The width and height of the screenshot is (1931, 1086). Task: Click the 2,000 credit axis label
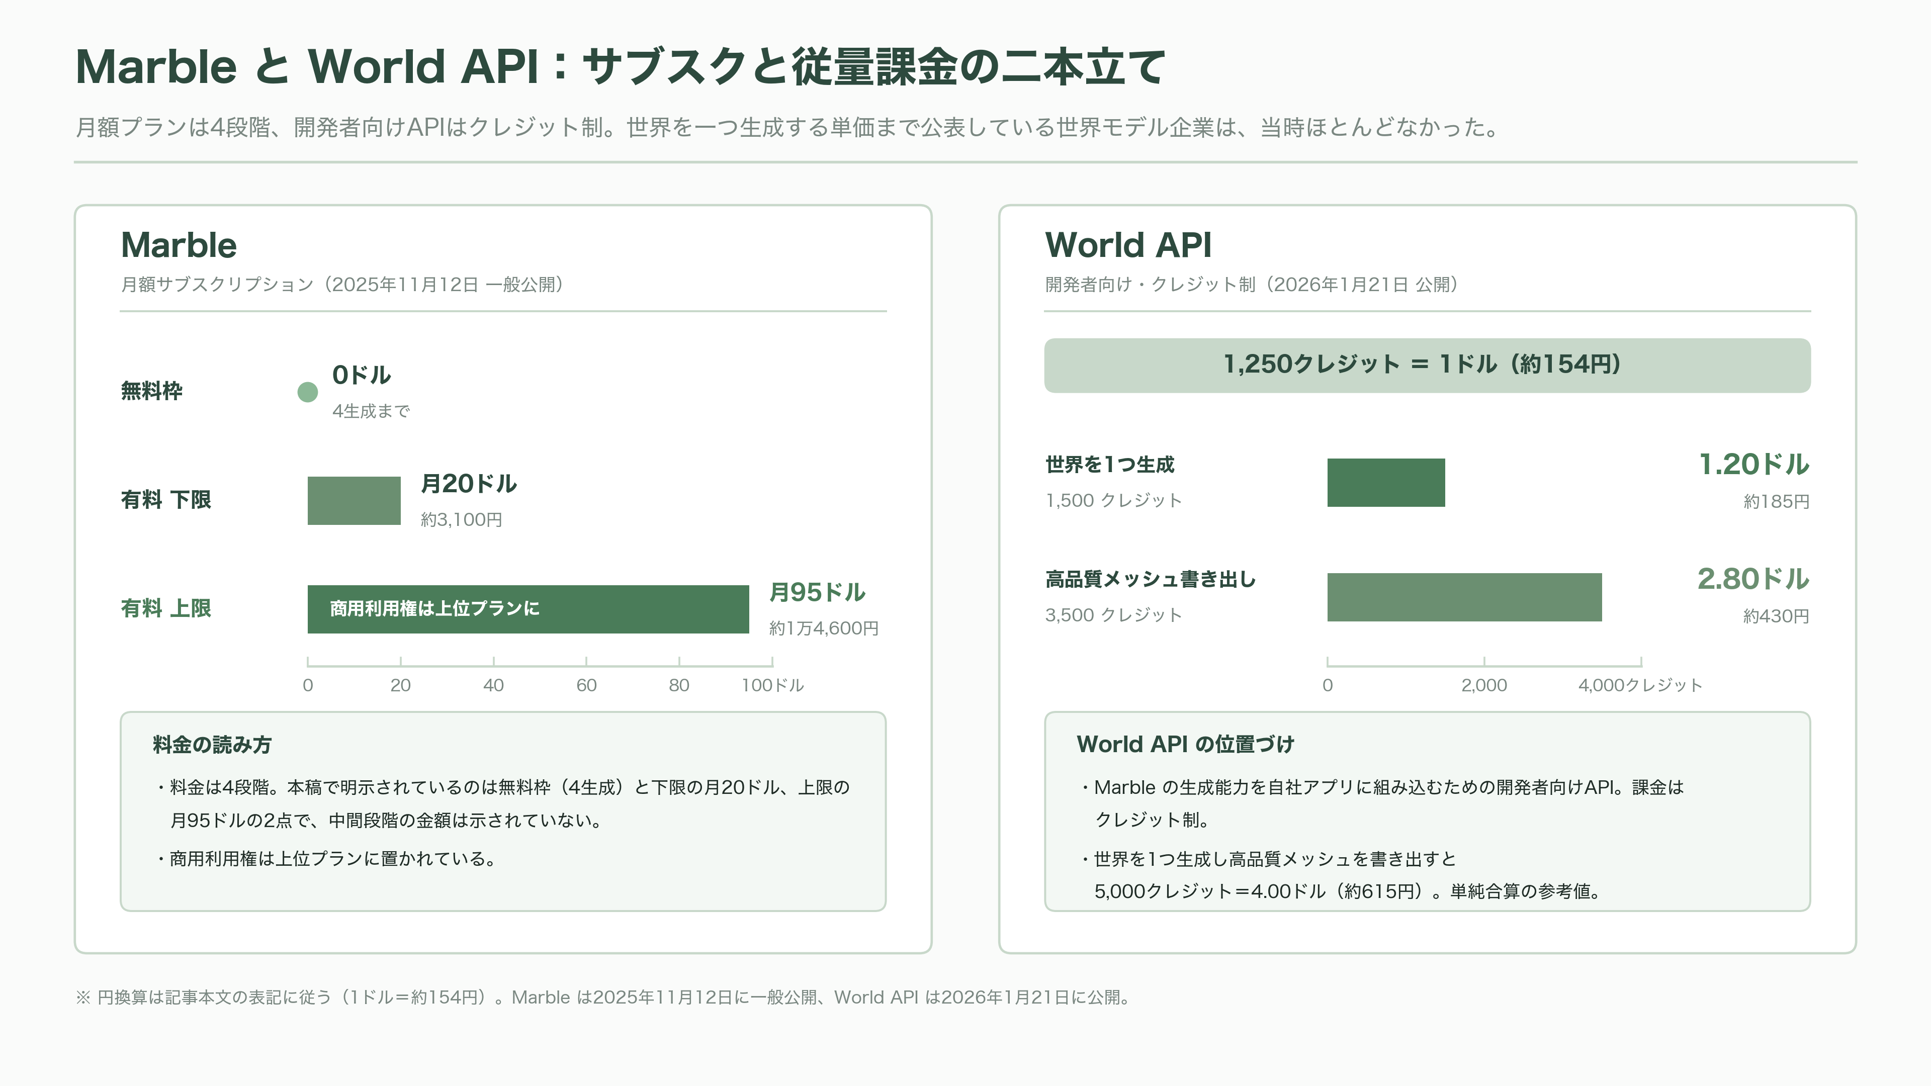click(1483, 685)
